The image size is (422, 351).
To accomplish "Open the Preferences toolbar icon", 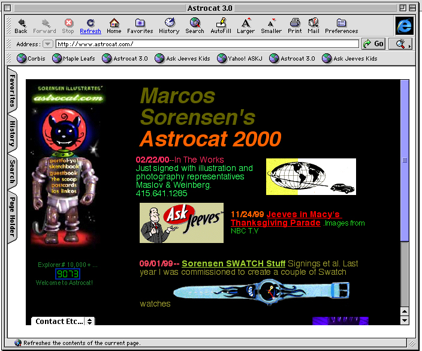I will (x=341, y=23).
